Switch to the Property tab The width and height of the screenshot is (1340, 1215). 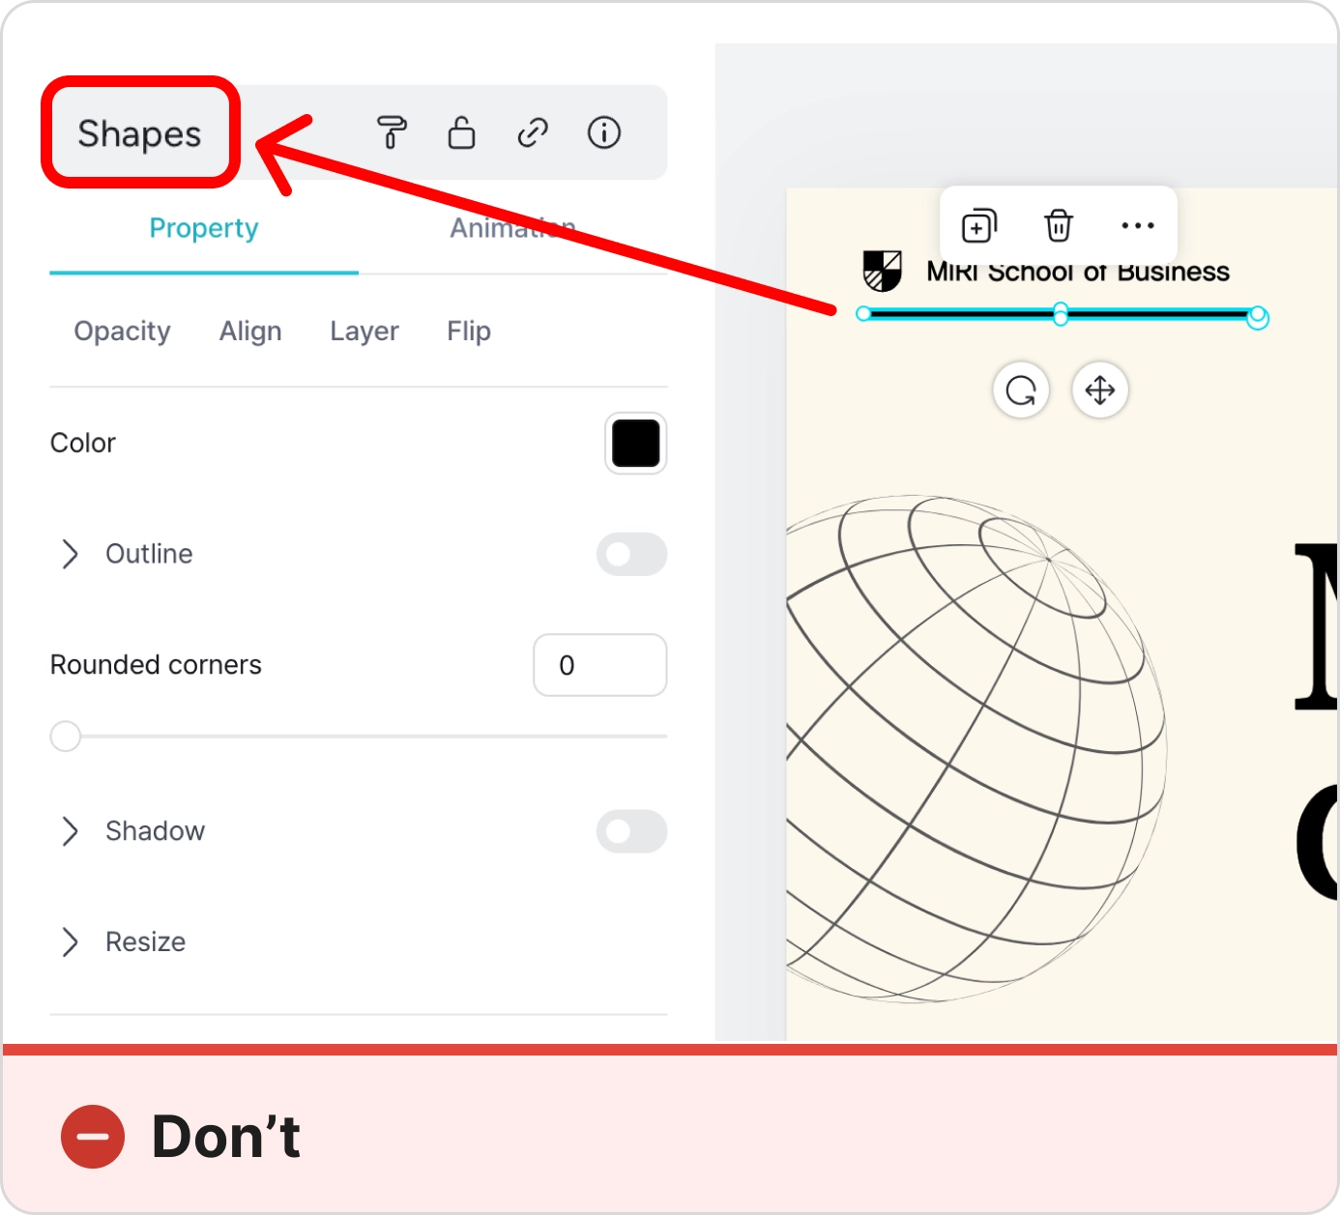[x=204, y=228]
